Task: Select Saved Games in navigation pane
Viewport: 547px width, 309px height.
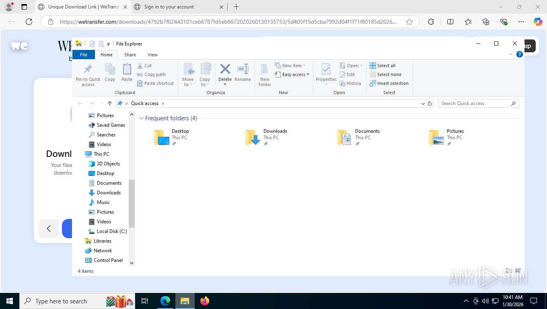Action: click(107, 125)
